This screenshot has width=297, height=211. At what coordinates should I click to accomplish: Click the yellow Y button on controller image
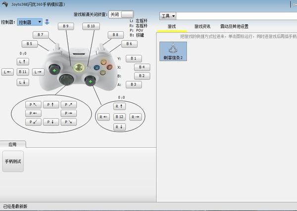103,62
